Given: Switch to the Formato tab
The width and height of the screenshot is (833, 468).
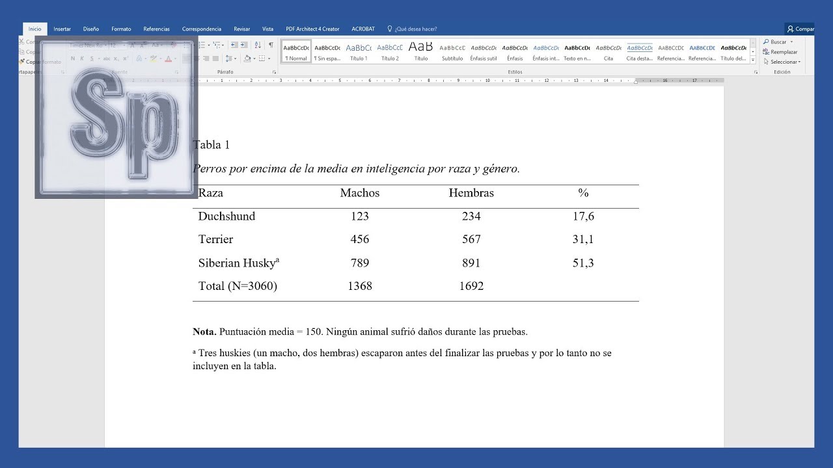Looking at the screenshot, I should [x=121, y=29].
